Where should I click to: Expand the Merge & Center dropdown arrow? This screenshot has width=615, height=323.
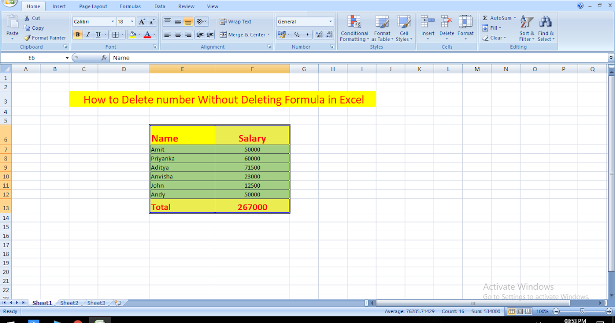269,35
